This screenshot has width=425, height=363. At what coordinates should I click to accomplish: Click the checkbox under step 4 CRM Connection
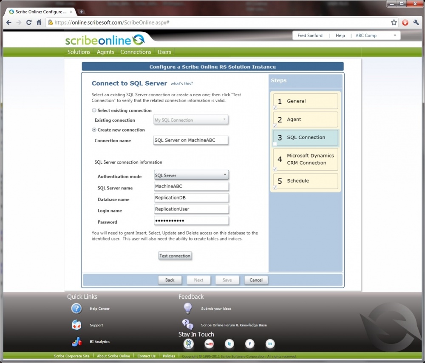(x=275, y=169)
